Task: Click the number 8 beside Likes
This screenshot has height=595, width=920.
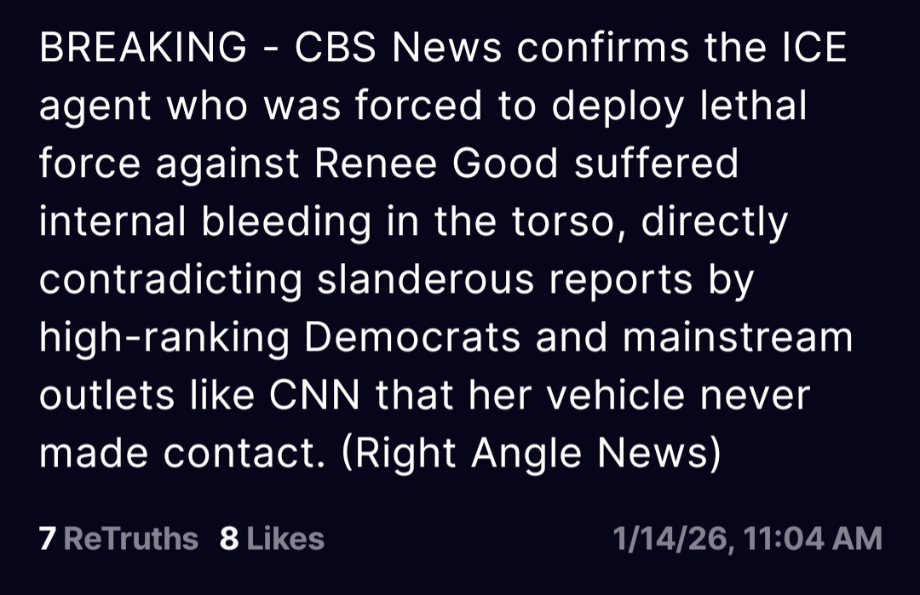Action: (228, 539)
